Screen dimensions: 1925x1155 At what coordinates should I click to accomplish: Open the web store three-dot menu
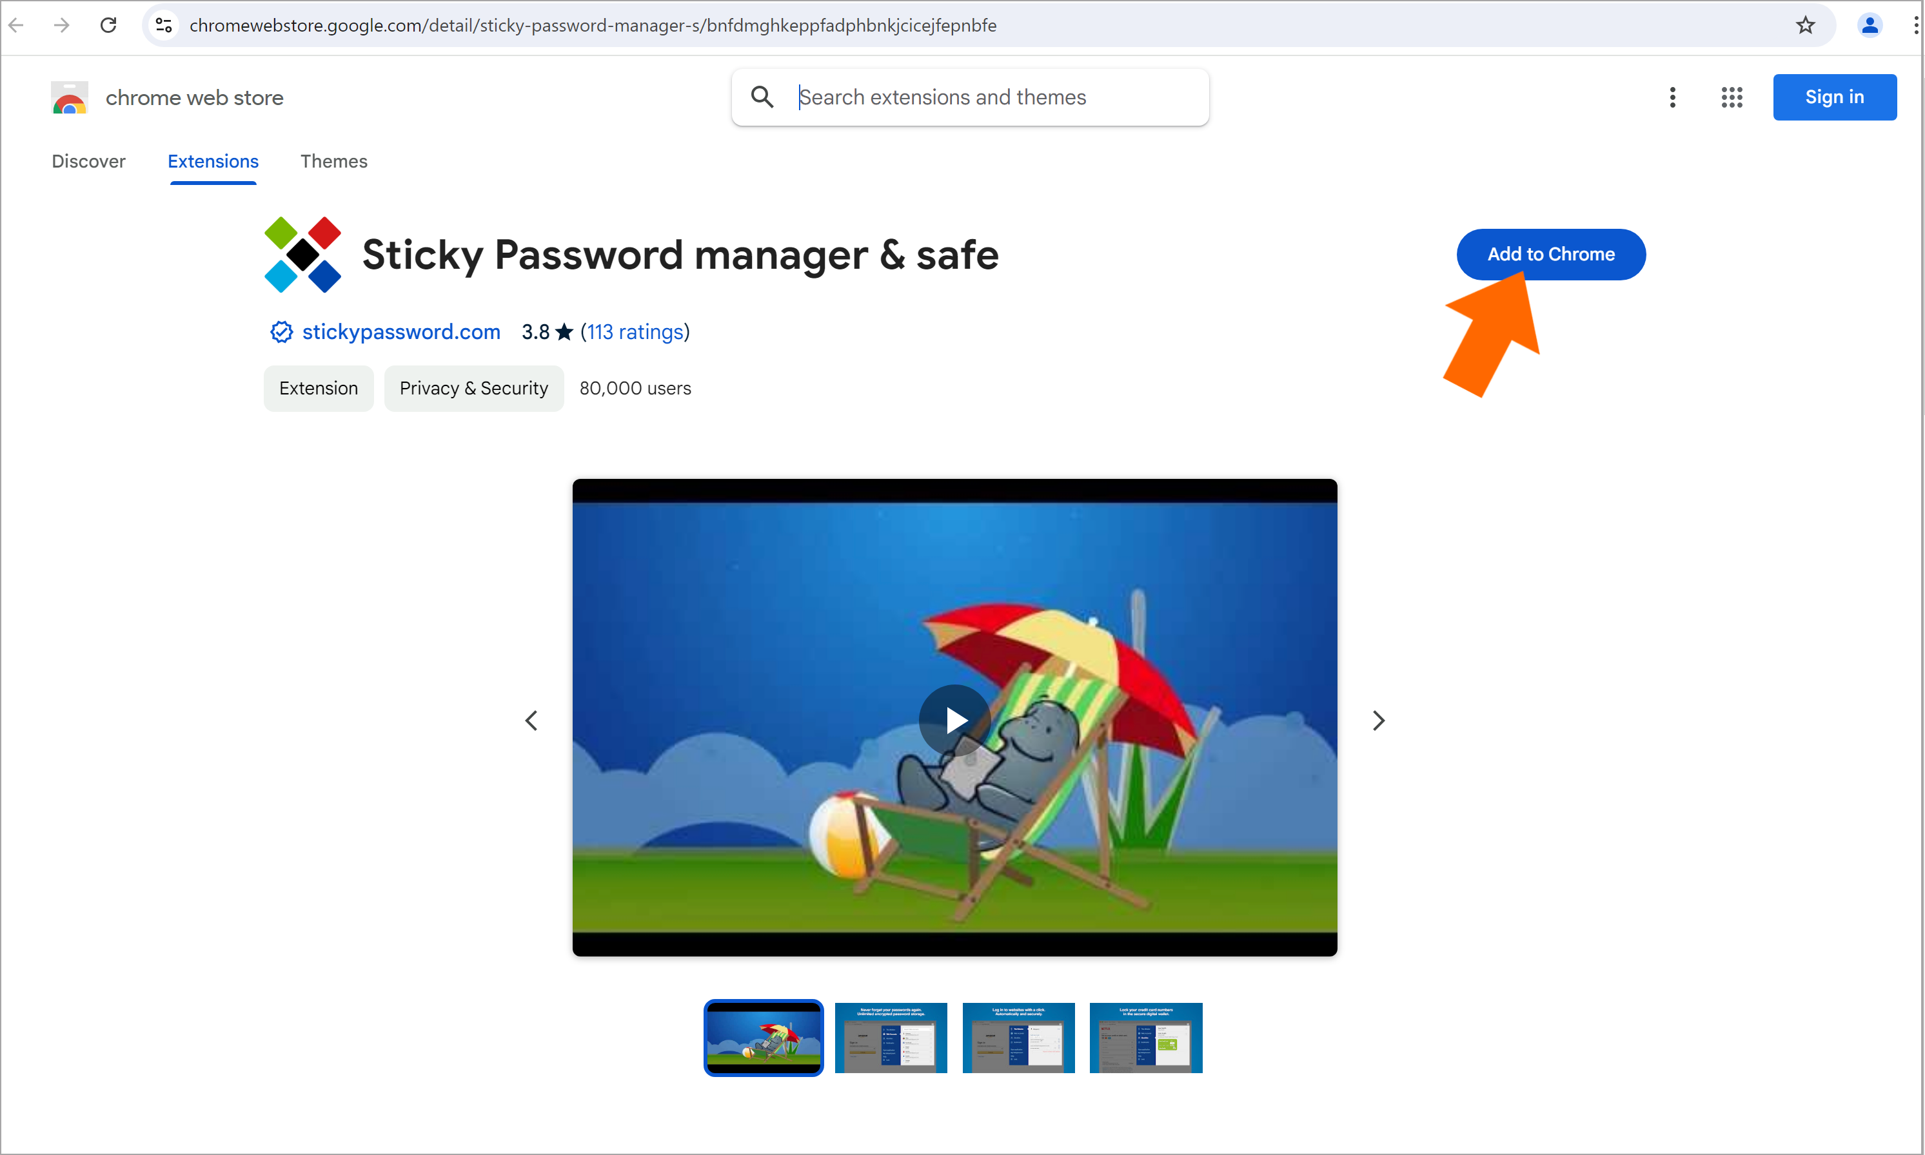pyautogui.click(x=1672, y=97)
